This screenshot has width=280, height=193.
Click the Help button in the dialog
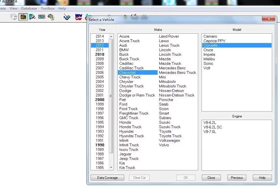click(262, 177)
